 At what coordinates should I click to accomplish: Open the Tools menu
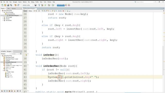pyautogui.click(x=45, y=2)
